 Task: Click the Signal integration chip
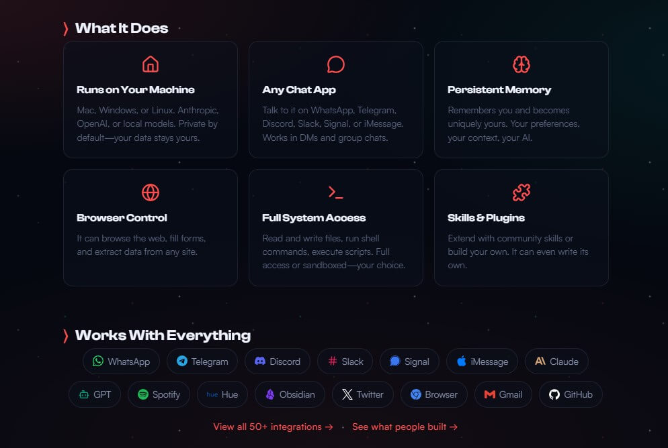409,361
